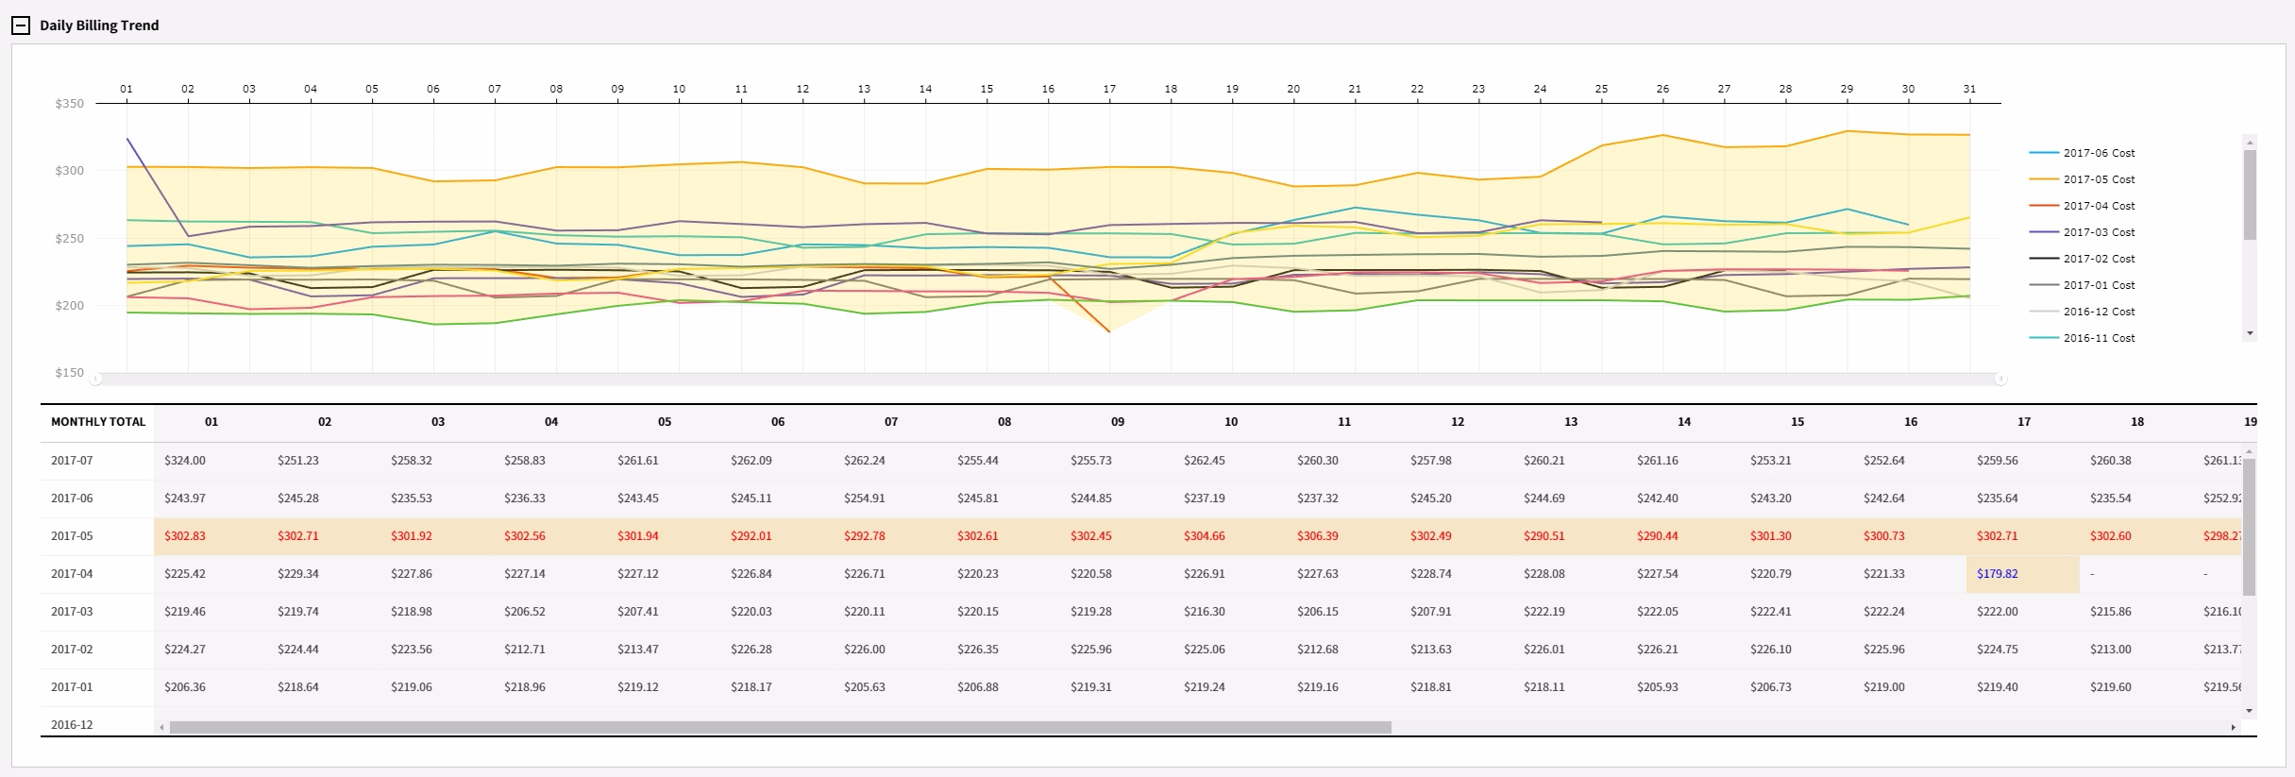Click the table's scroll right arrow

[x=2233, y=727]
